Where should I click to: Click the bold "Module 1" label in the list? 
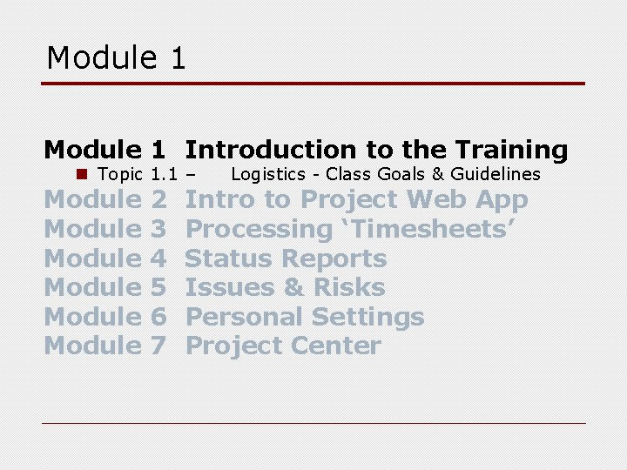104,150
